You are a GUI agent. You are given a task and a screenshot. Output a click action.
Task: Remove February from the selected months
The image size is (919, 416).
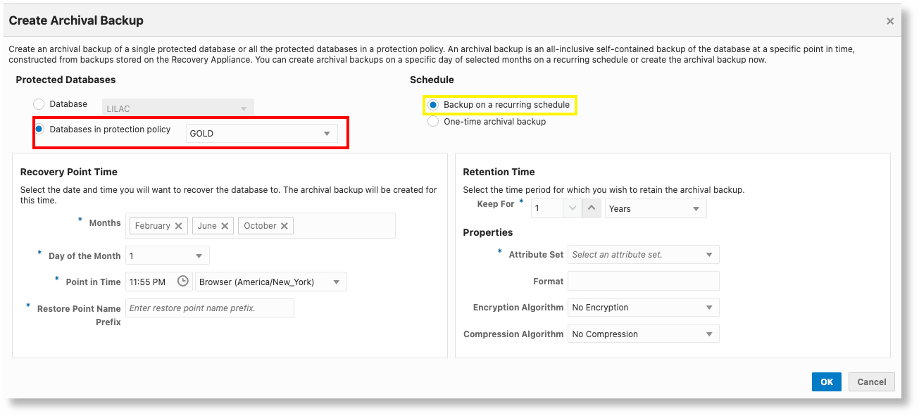180,225
